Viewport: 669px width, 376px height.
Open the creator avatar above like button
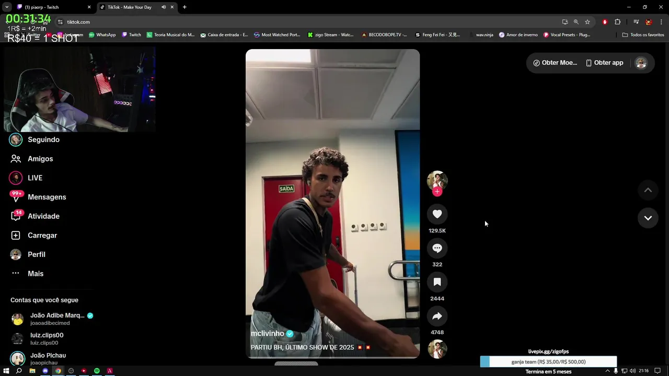click(x=437, y=180)
